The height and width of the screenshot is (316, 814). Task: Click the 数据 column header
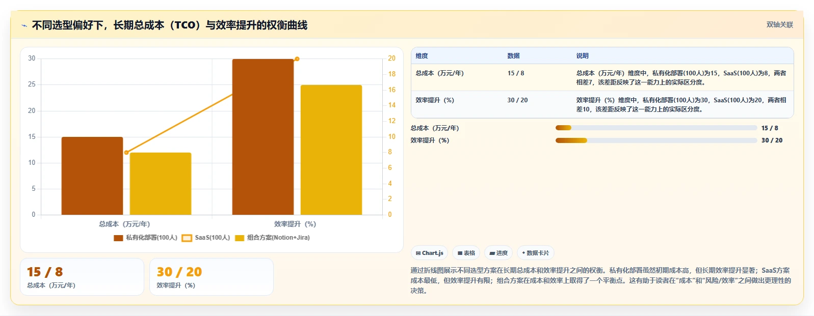click(x=513, y=56)
